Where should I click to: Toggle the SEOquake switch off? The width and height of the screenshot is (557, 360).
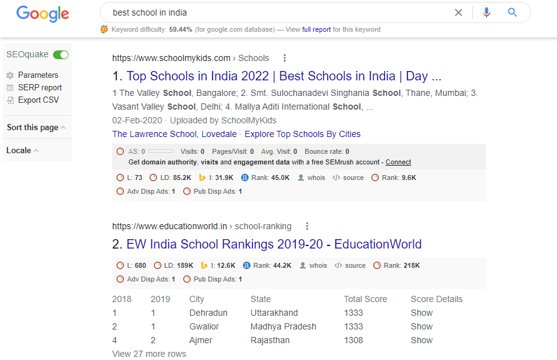coord(60,55)
